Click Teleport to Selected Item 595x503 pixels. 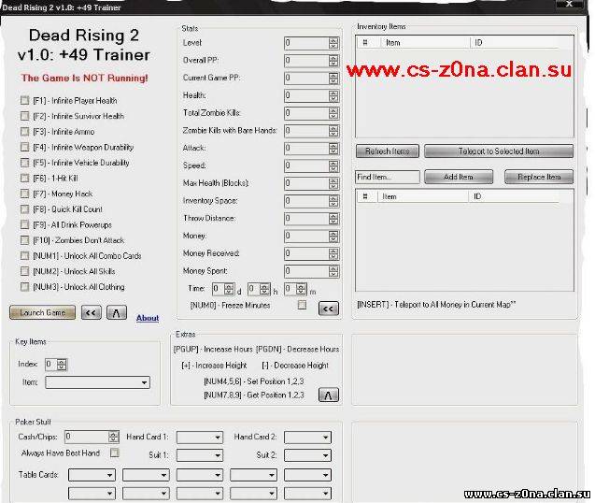coord(499,151)
